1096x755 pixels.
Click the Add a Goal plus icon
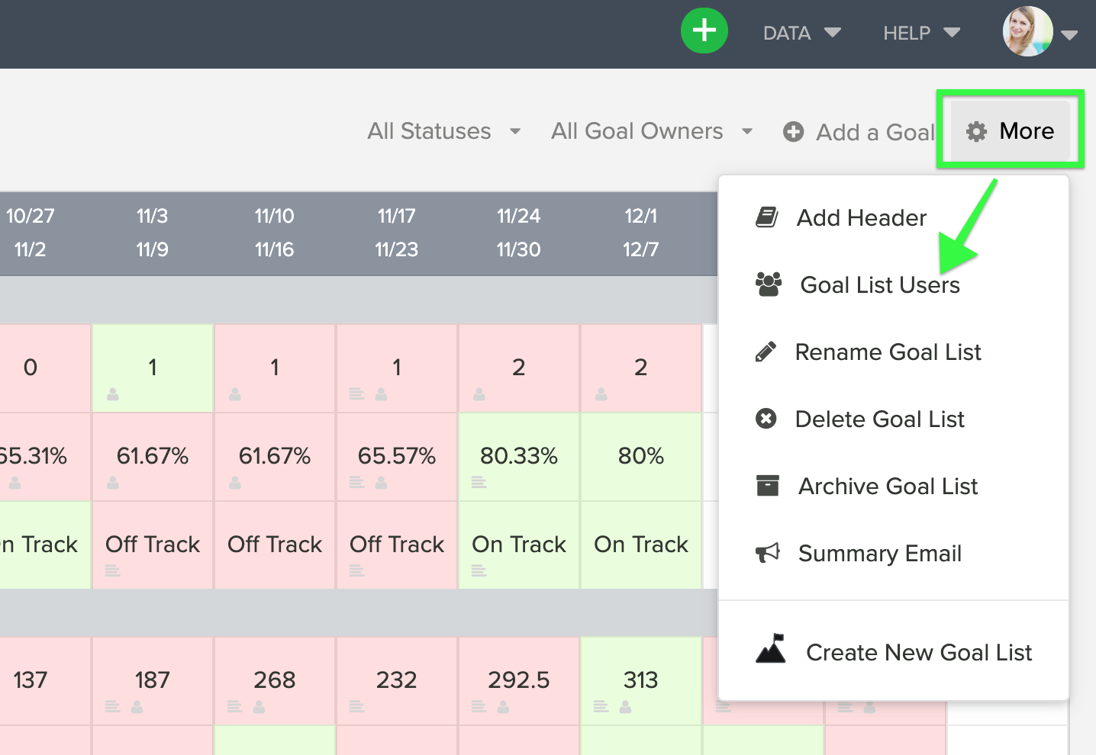tap(794, 132)
